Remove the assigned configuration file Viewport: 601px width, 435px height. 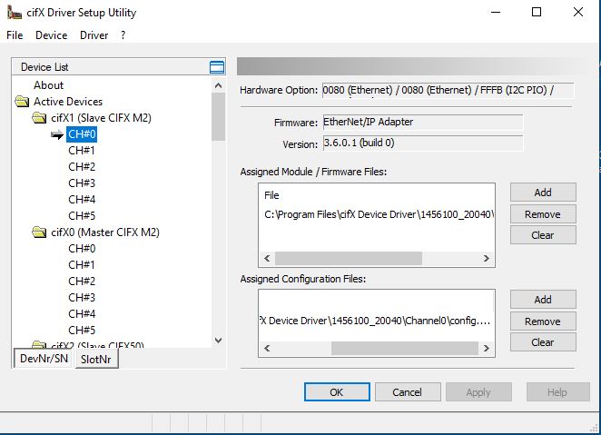pos(543,321)
